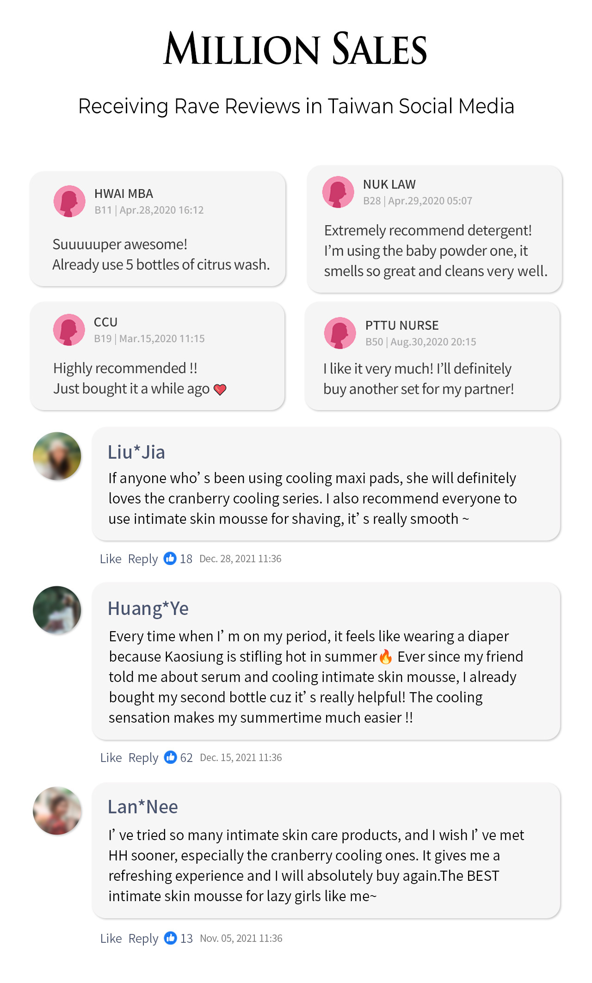The height and width of the screenshot is (983, 592).
Task: Like Huang*Ye's comment
Action: 111,758
